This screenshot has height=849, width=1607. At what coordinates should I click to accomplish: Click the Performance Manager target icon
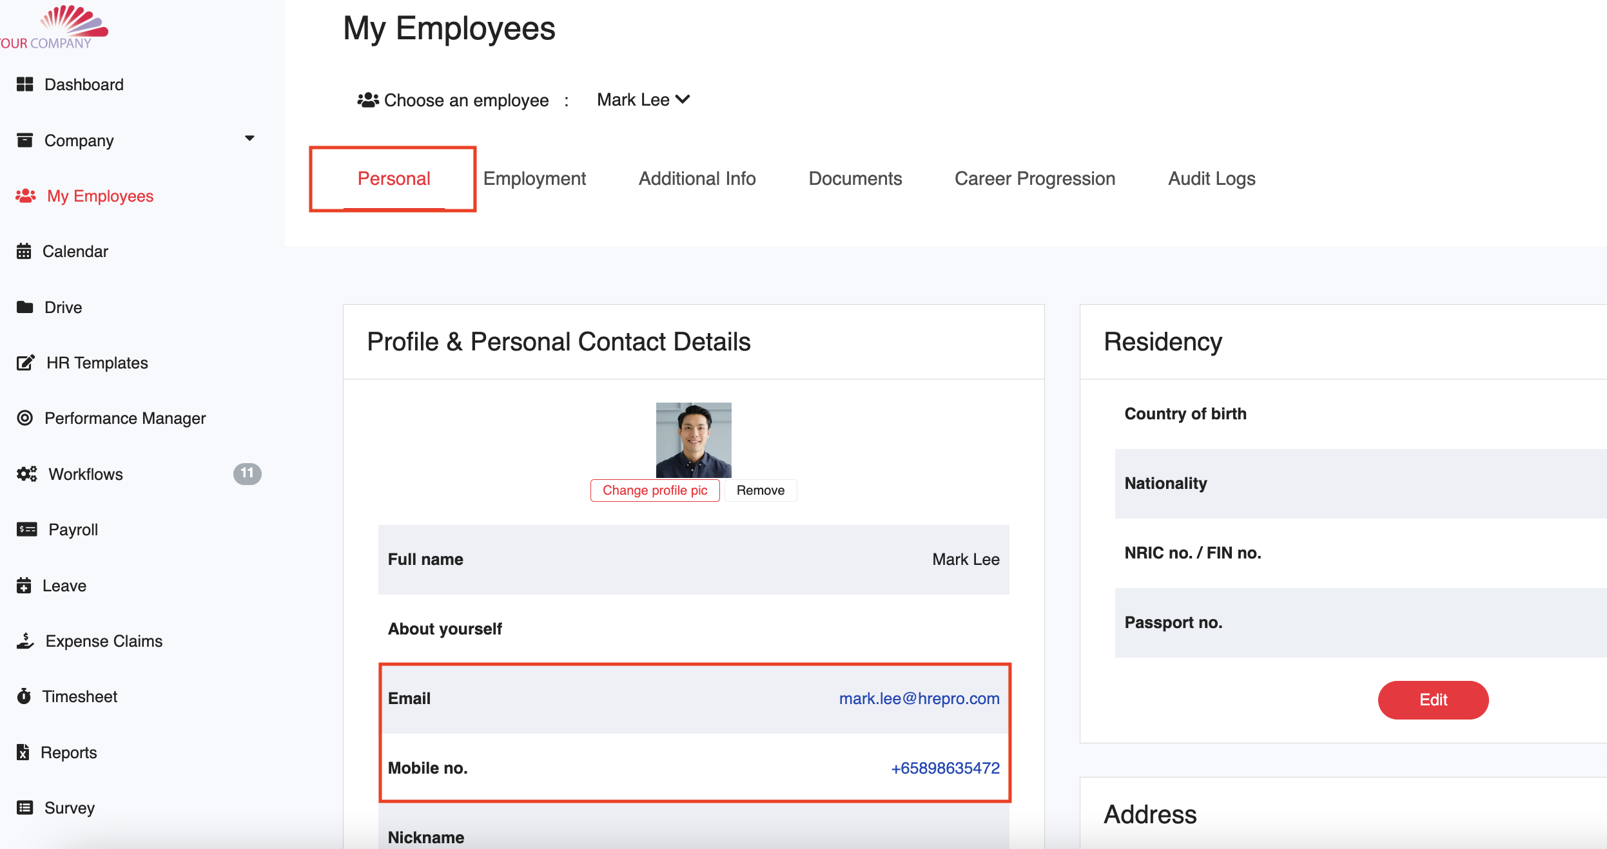pos(24,418)
